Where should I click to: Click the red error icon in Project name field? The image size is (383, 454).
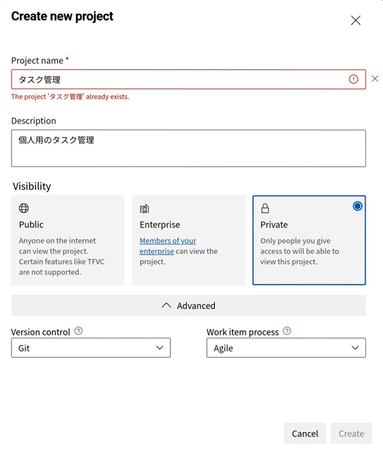[354, 79]
